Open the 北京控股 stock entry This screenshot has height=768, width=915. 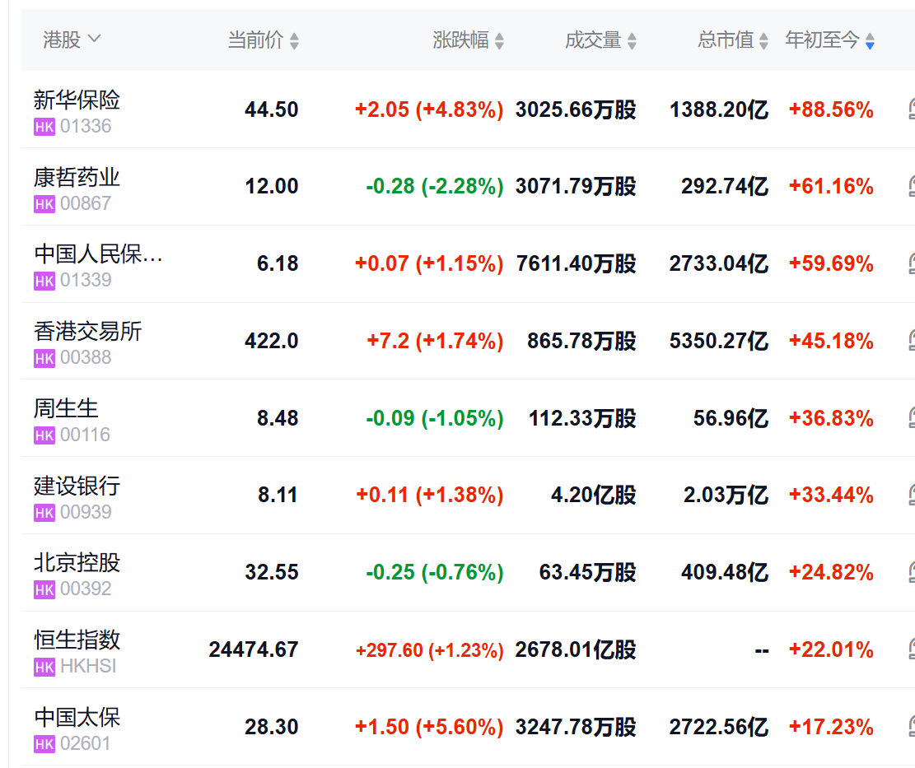click(x=77, y=562)
